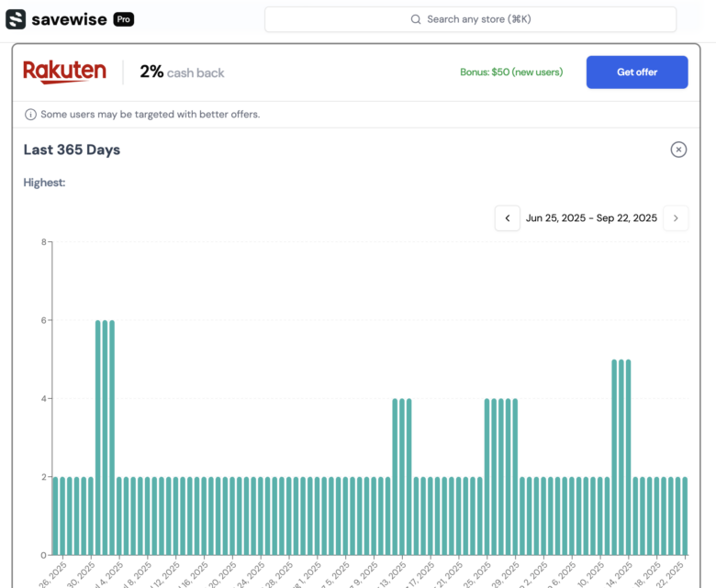716x588 pixels.
Task: Click the savewise logo icon
Action: [16, 19]
